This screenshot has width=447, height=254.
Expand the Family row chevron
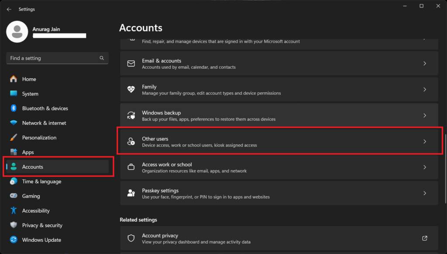[x=425, y=89]
